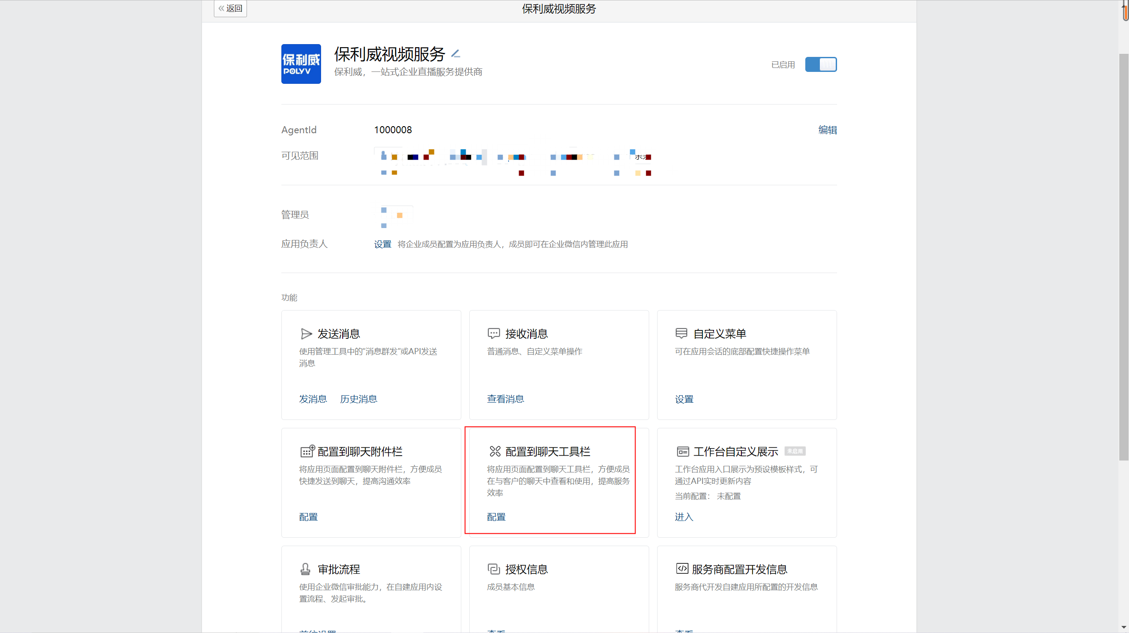Screen dimensions: 1129x633
Task: Click the pencil edit icon beside the app name
Action: click(456, 54)
